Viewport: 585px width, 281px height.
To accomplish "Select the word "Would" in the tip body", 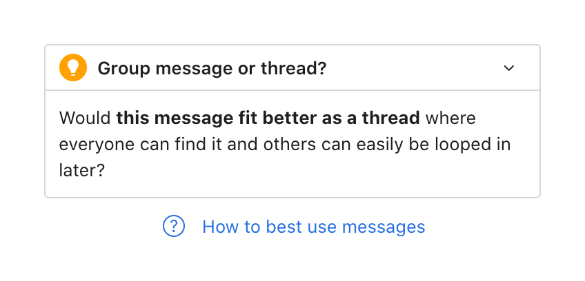I will (85, 118).
